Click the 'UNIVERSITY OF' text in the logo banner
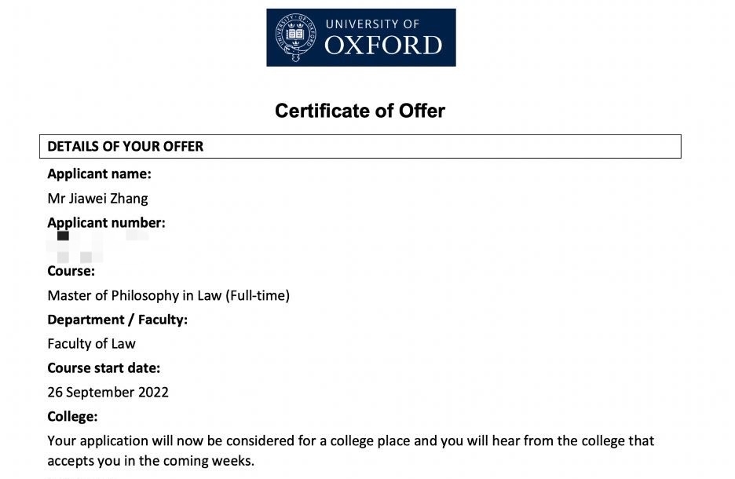This screenshot has width=735, height=479. [372, 24]
